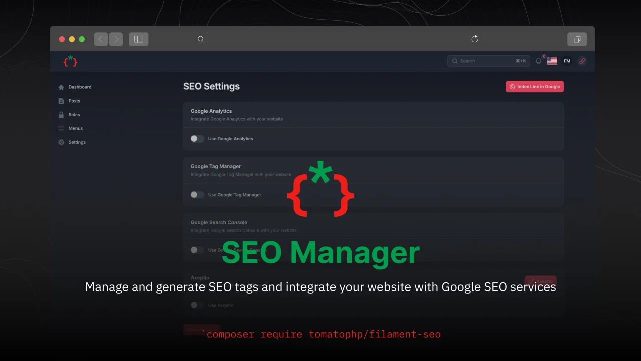This screenshot has height=361, width=641.
Task: Open the American flag language selector
Action: (x=552, y=61)
